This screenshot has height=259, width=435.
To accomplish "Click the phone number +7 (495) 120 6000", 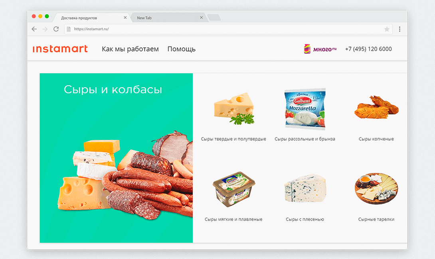I will tap(368, 49).
